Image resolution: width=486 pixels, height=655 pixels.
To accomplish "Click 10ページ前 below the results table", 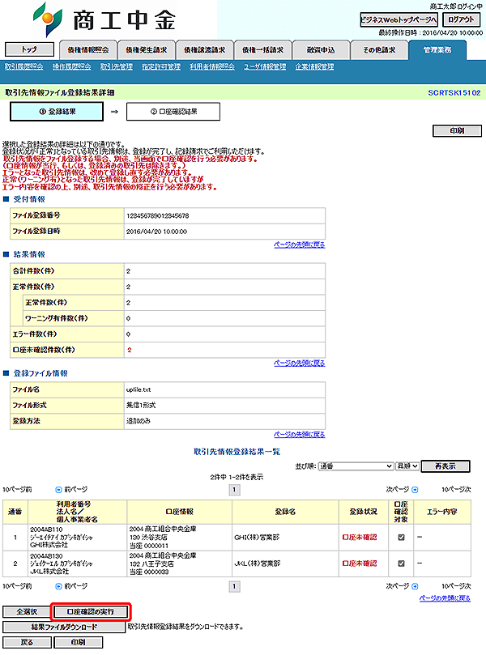I will click(x=17, y=586).
